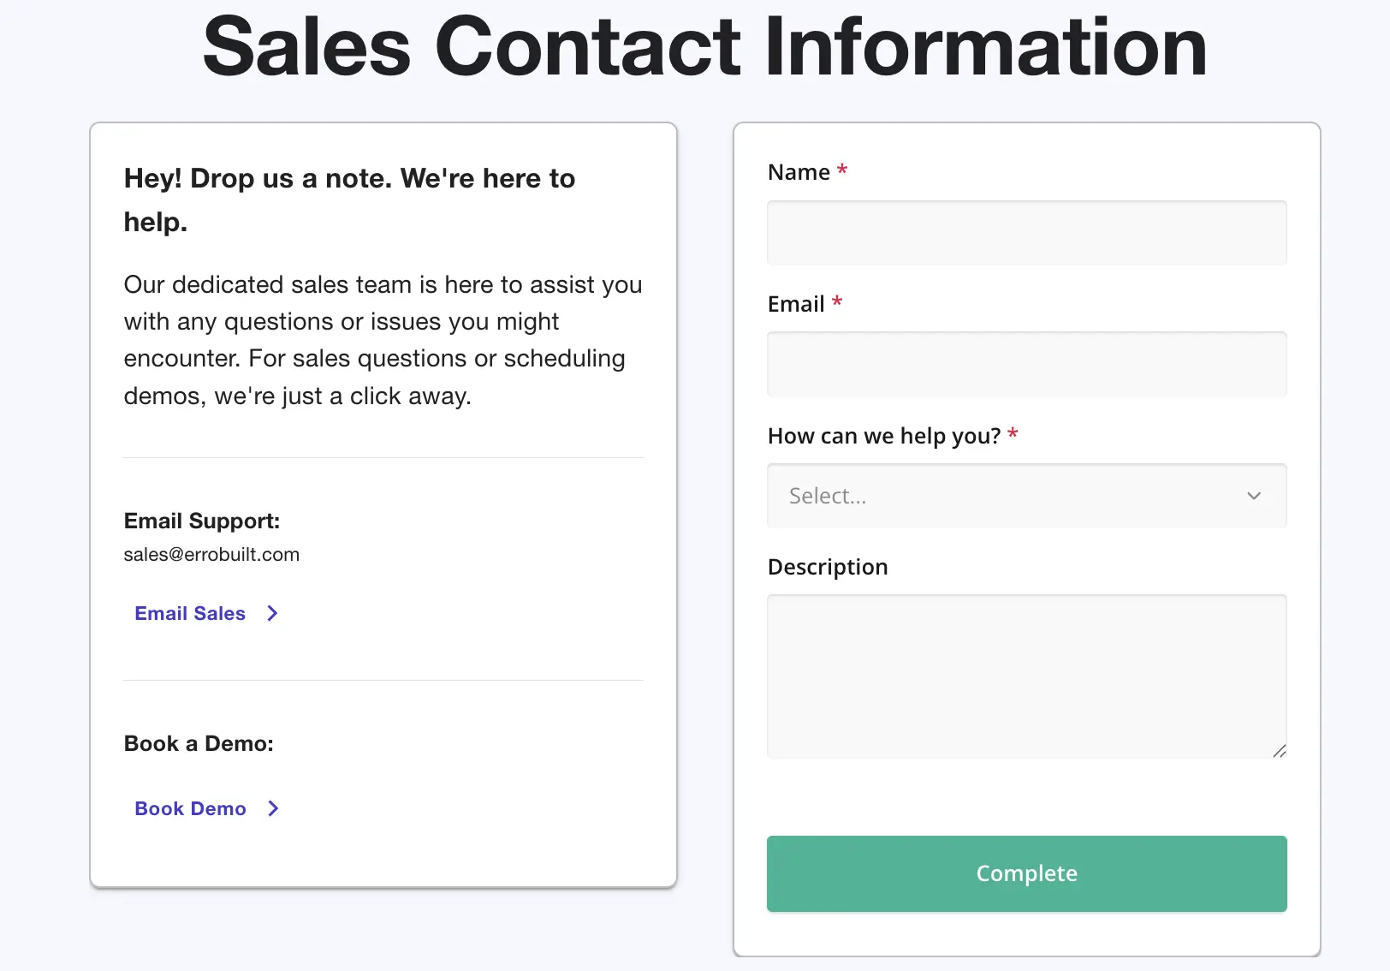This screenshot has width=1390, height=971.
Task: Click the arrow icon beside Email Sales
Action: [x=272, y=613]
